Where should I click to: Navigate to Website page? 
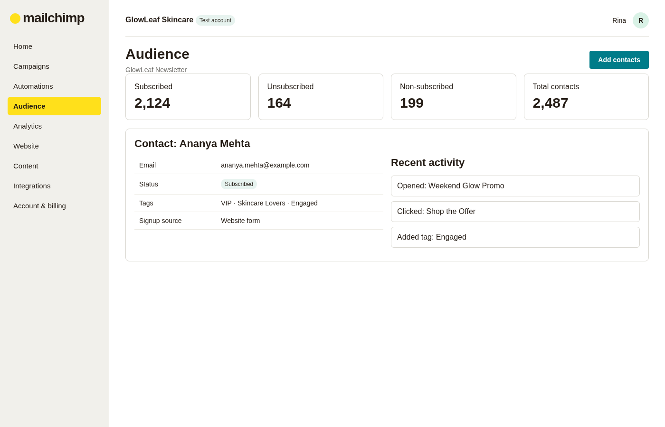54,146
